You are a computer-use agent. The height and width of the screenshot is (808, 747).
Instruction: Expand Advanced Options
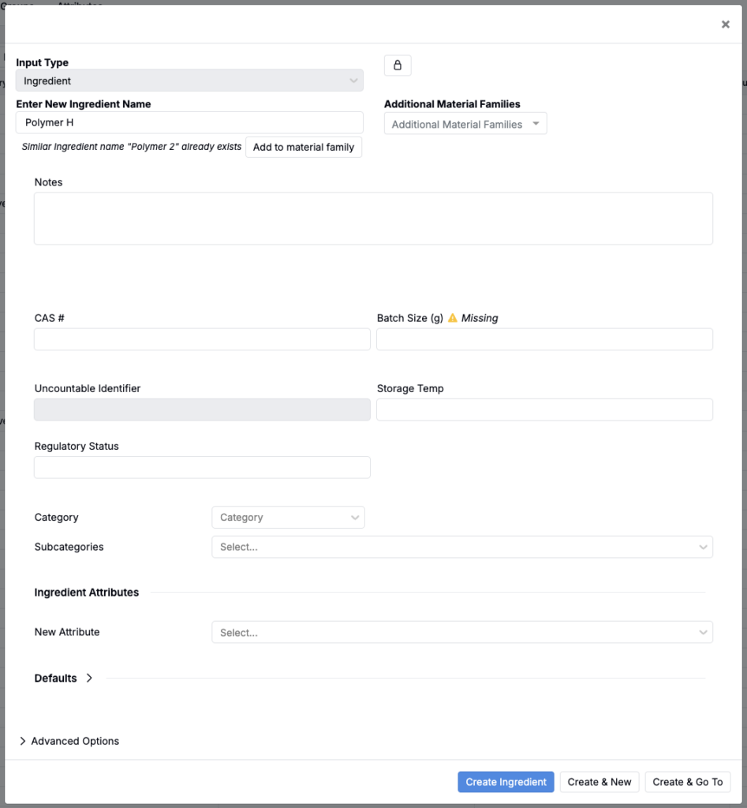point(69,741)
